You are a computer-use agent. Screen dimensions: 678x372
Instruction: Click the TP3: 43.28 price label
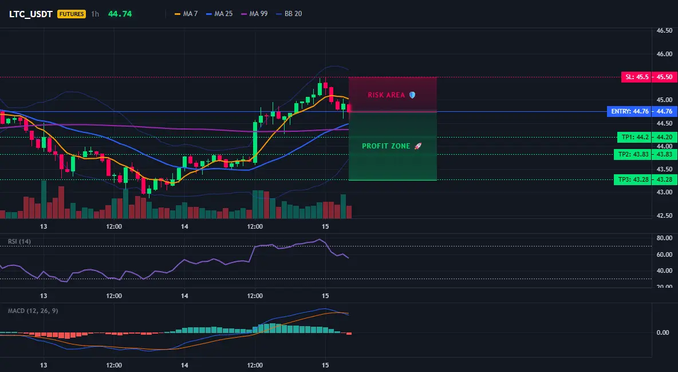(633, 179)
